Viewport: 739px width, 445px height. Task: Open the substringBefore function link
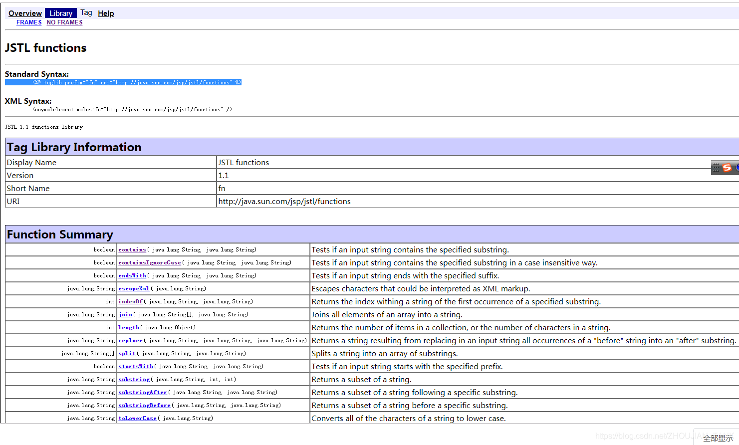(x=144, y=405)
